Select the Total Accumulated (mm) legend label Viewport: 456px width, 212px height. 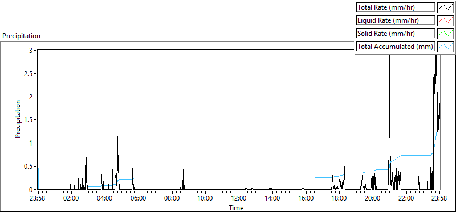click(396, 47)
